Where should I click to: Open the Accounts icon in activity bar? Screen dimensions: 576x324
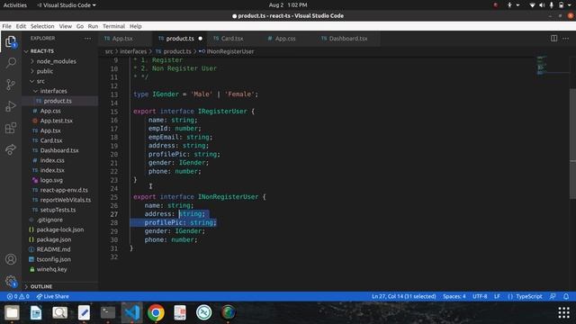(11, 259)
